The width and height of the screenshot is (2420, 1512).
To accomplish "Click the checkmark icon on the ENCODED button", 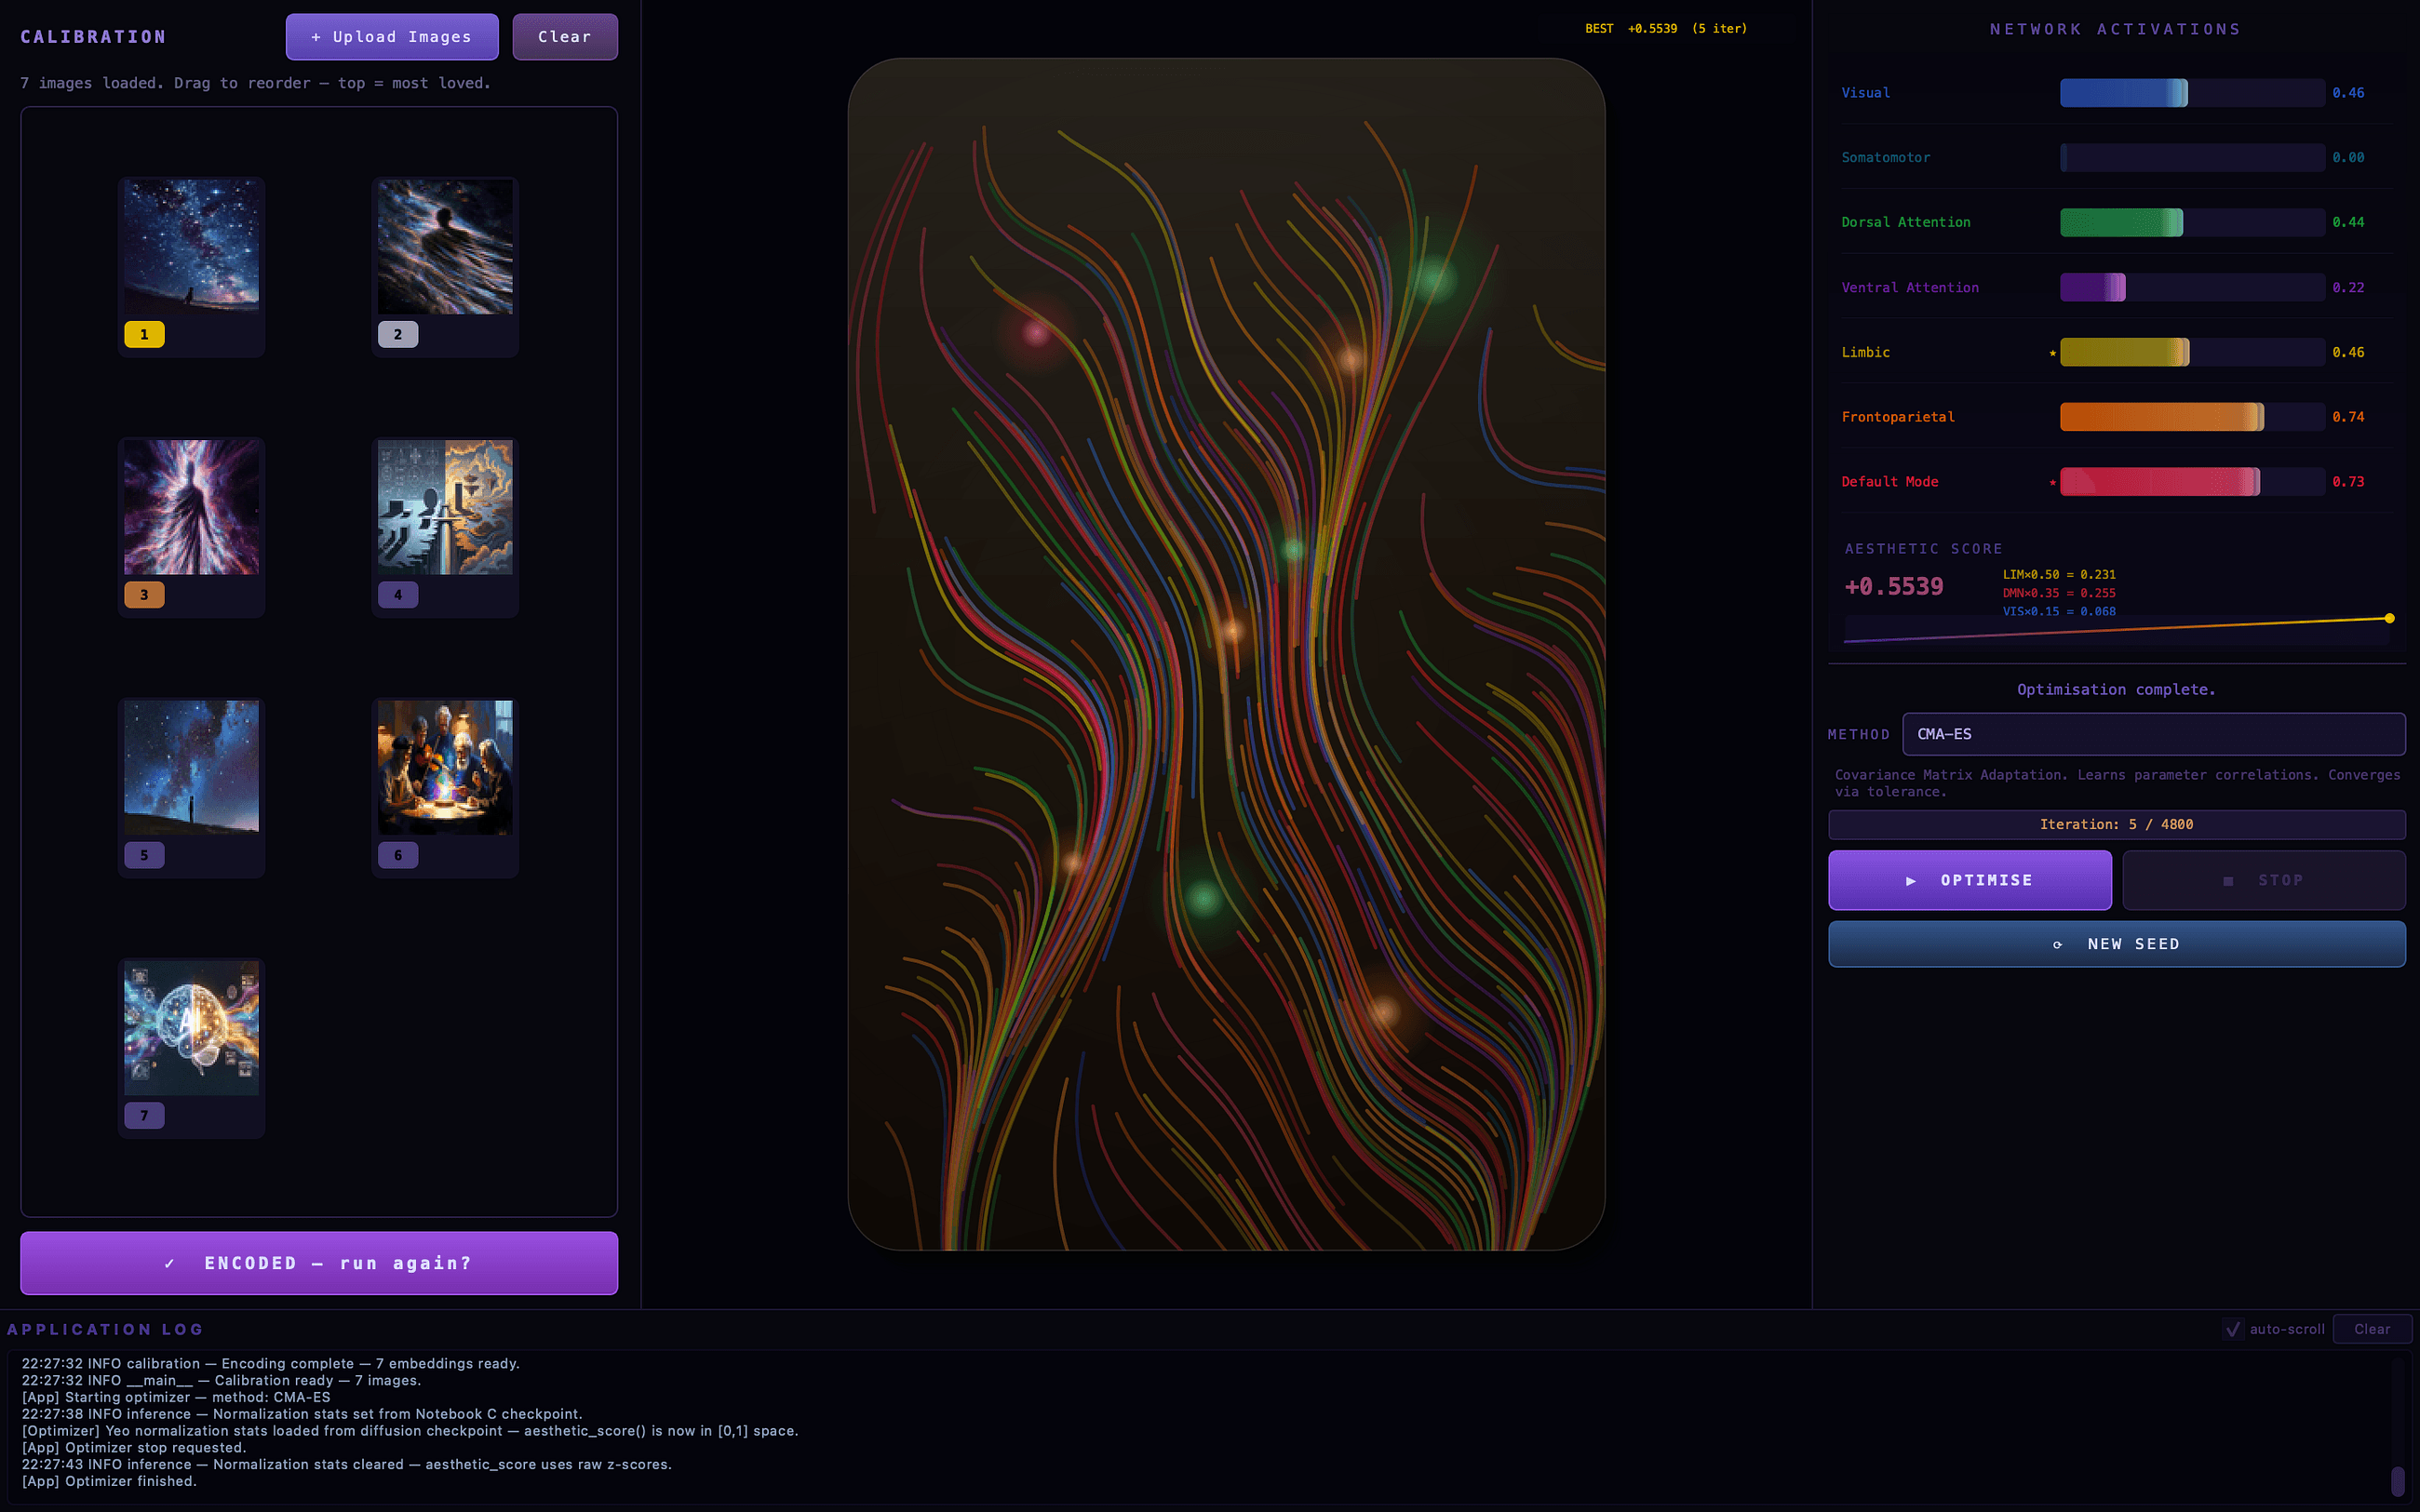I will click(172, 1263).
